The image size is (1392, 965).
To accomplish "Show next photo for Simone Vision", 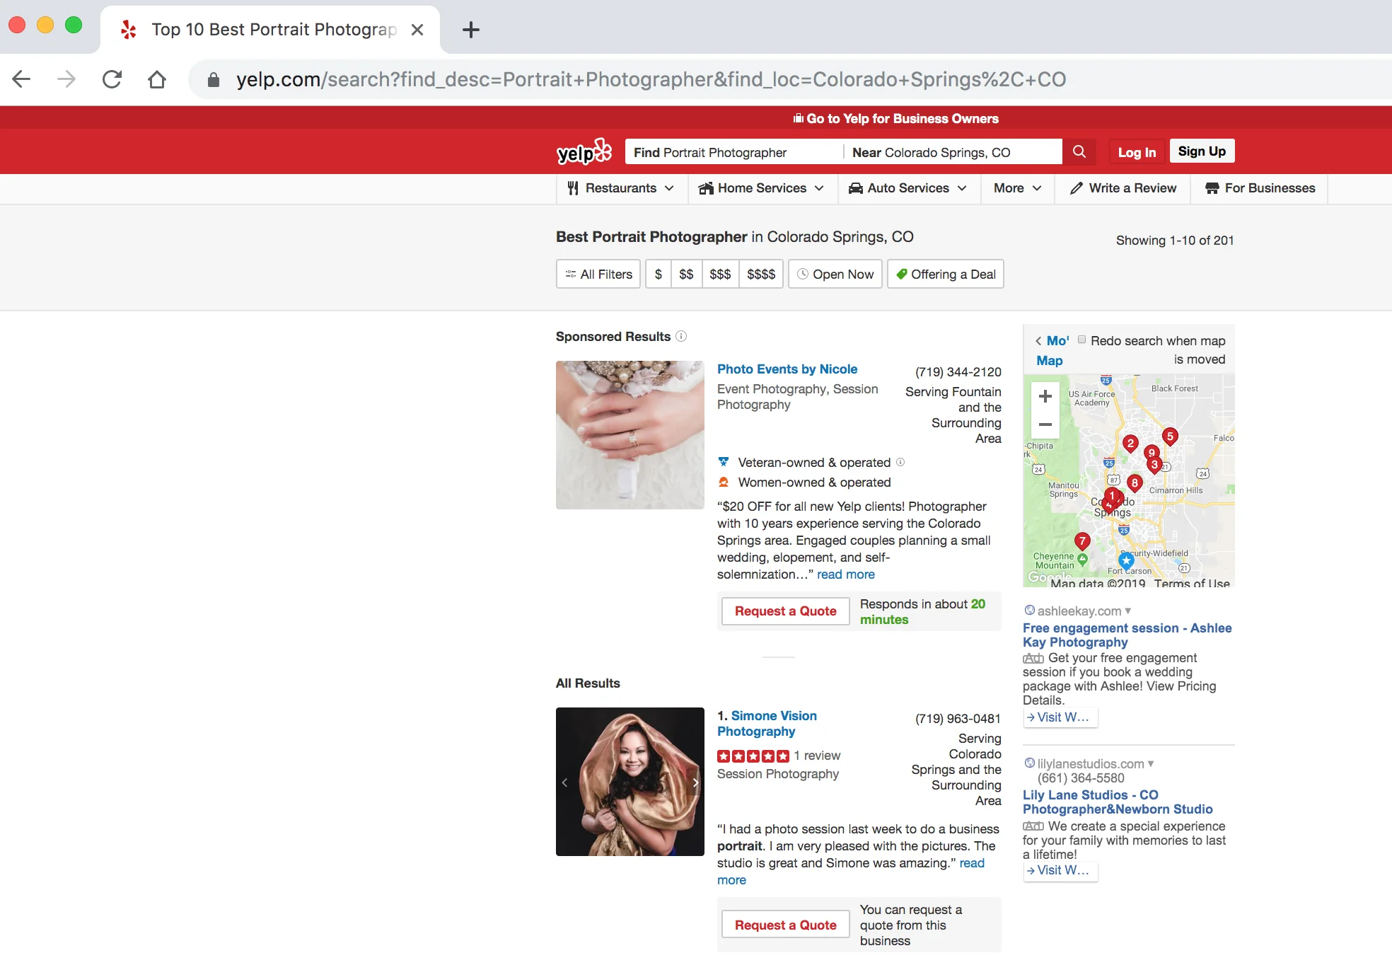I will 695,782.
